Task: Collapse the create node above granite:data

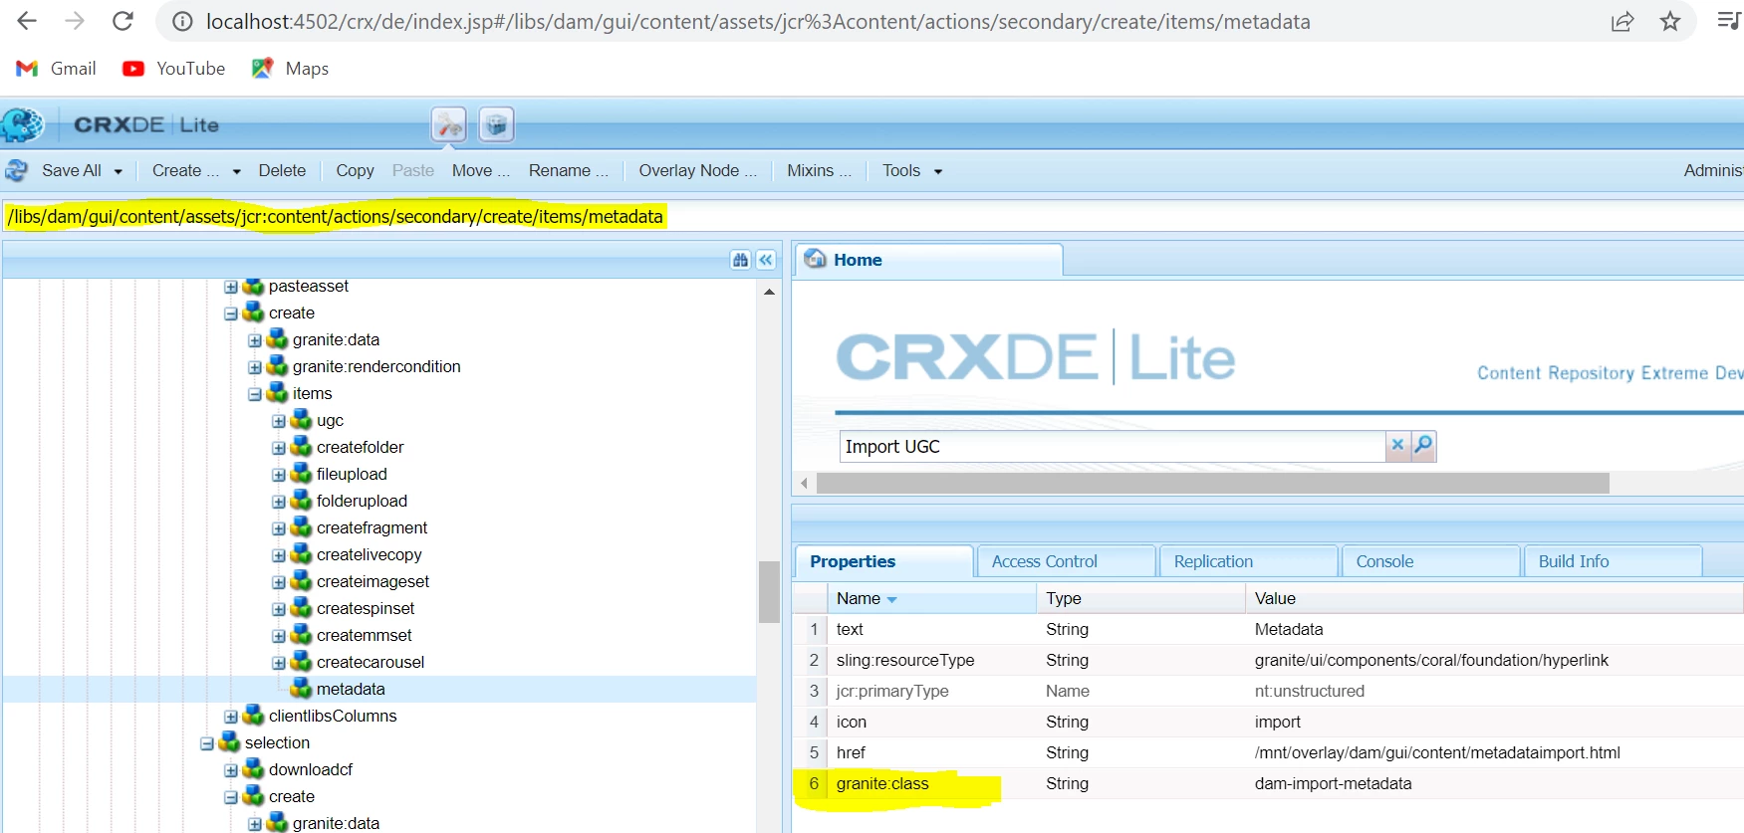Action: click(231, 313)
